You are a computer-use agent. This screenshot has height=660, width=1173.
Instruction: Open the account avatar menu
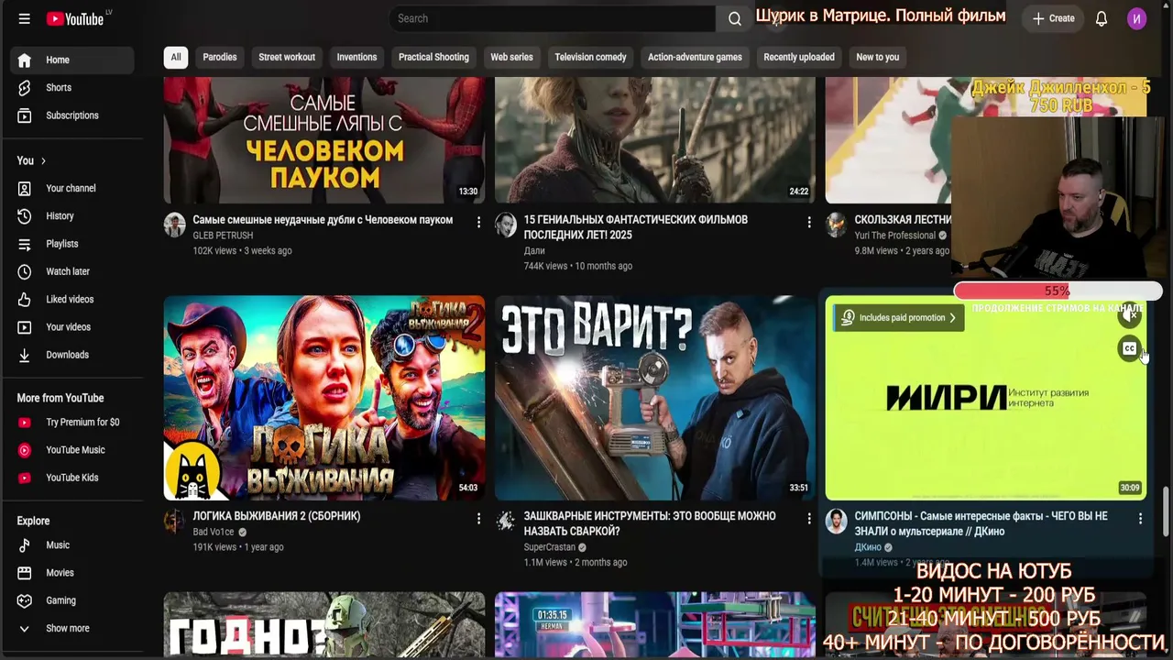(x=1136, y=18)
